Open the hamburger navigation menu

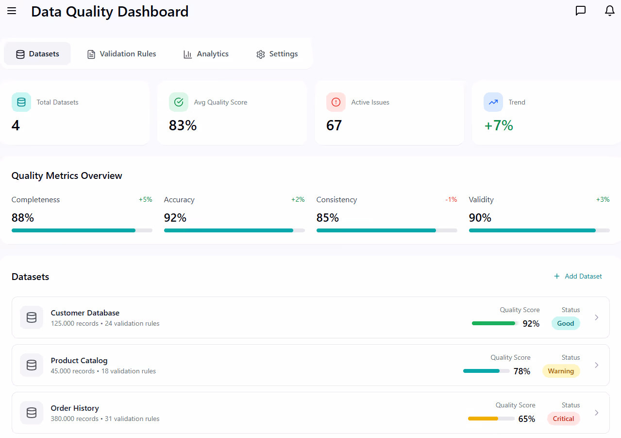click(x=11, y=11)
